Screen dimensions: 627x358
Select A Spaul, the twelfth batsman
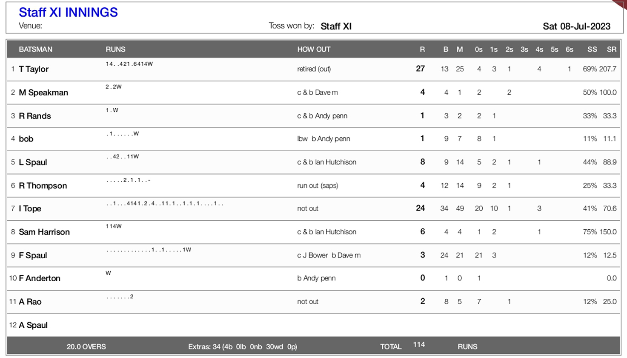[x=33, y=325]
